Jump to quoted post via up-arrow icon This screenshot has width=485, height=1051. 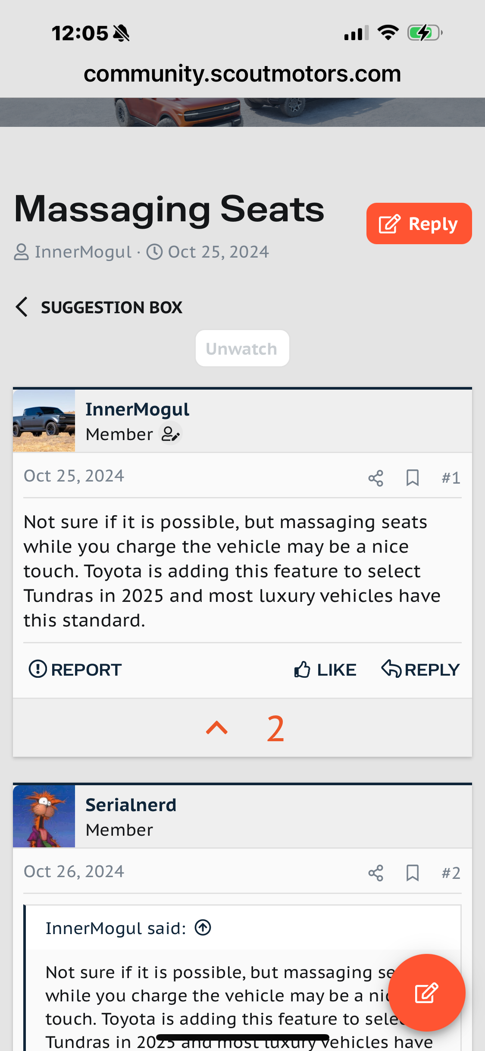point(203,927)
